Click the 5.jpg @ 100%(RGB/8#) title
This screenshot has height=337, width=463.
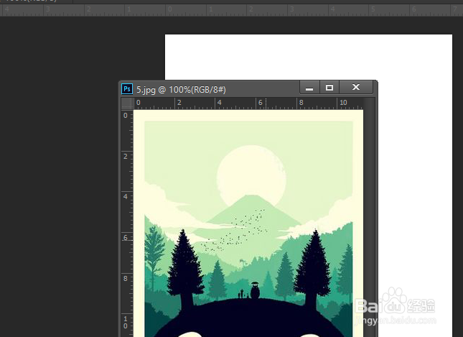pyautogui.click(x=181, y=90)
